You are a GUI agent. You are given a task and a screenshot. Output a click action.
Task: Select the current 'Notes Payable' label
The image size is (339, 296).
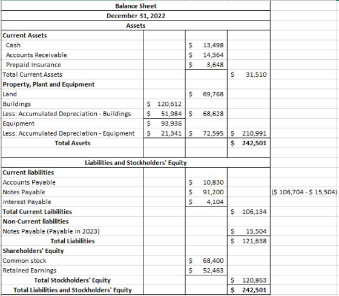point(24,192)
